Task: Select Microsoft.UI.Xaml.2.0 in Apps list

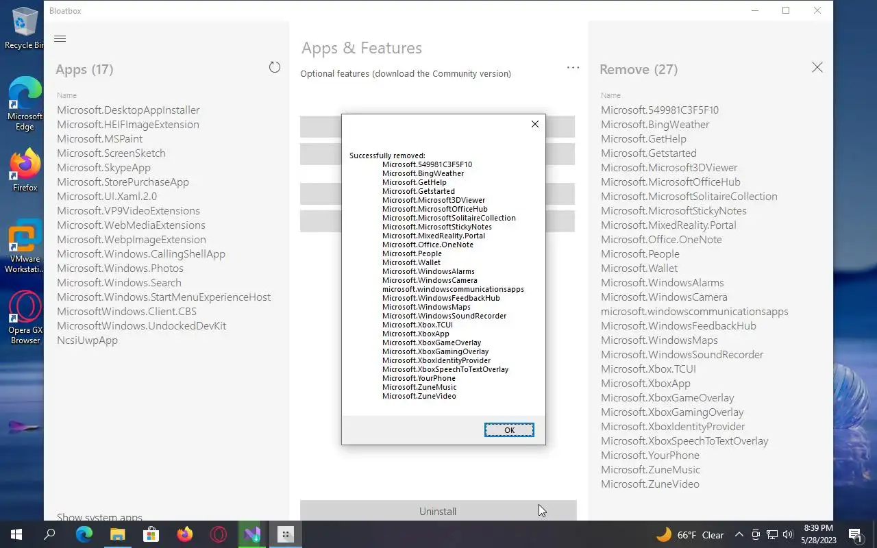Action: (x=107, y=196)
